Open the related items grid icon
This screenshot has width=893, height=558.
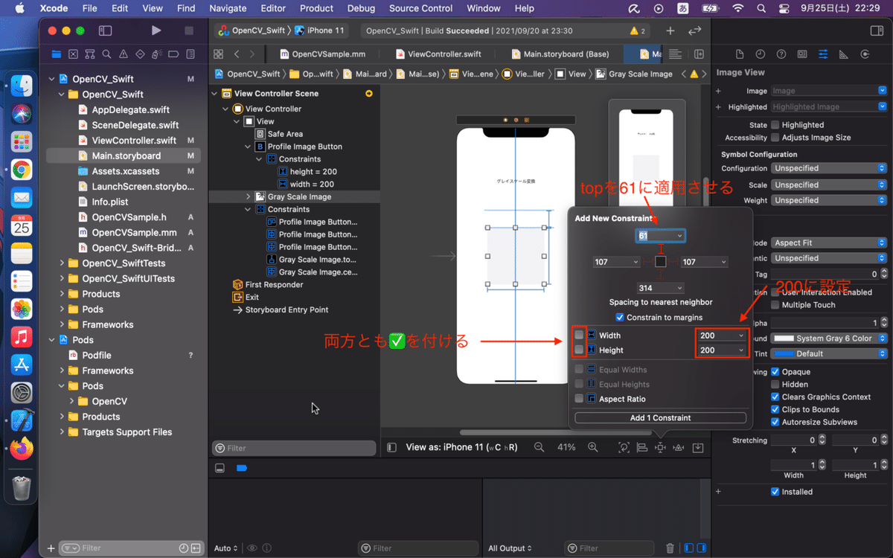[x=218, y=54]
